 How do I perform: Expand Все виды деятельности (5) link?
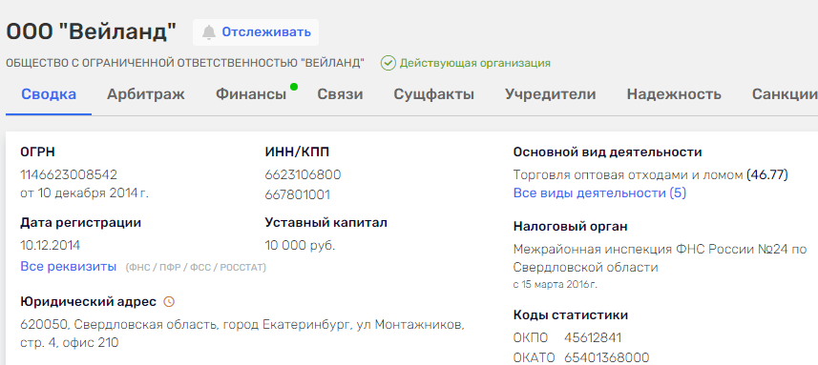600,193
